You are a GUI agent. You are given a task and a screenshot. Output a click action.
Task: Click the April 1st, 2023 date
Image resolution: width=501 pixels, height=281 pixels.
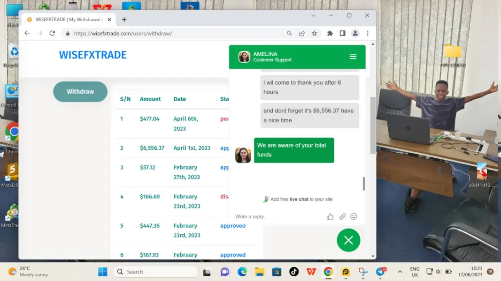pos(192,148)
